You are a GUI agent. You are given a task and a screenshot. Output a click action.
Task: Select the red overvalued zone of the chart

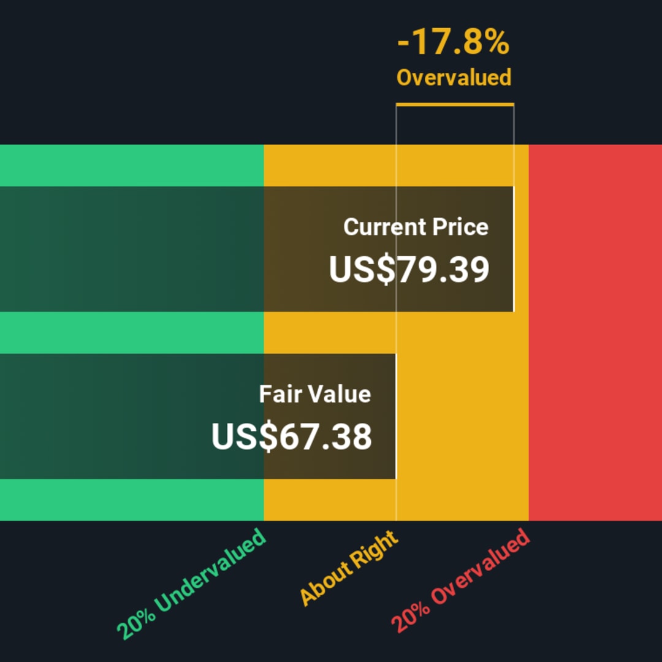click(x=595, y=333)
